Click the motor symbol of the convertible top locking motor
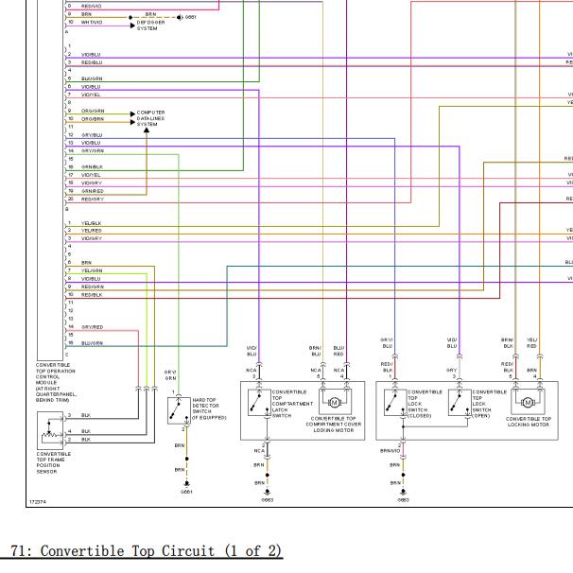Image resolution: width=573 pixels, height=573 pixels. 528,403
